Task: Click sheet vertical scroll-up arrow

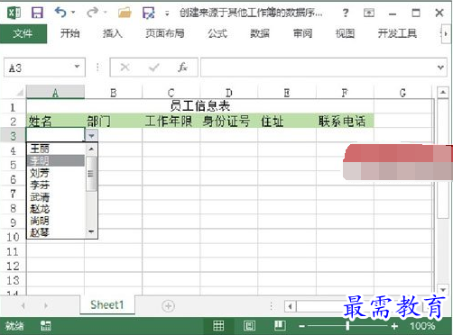Action: pyautogui.click(x=443, y=93)
